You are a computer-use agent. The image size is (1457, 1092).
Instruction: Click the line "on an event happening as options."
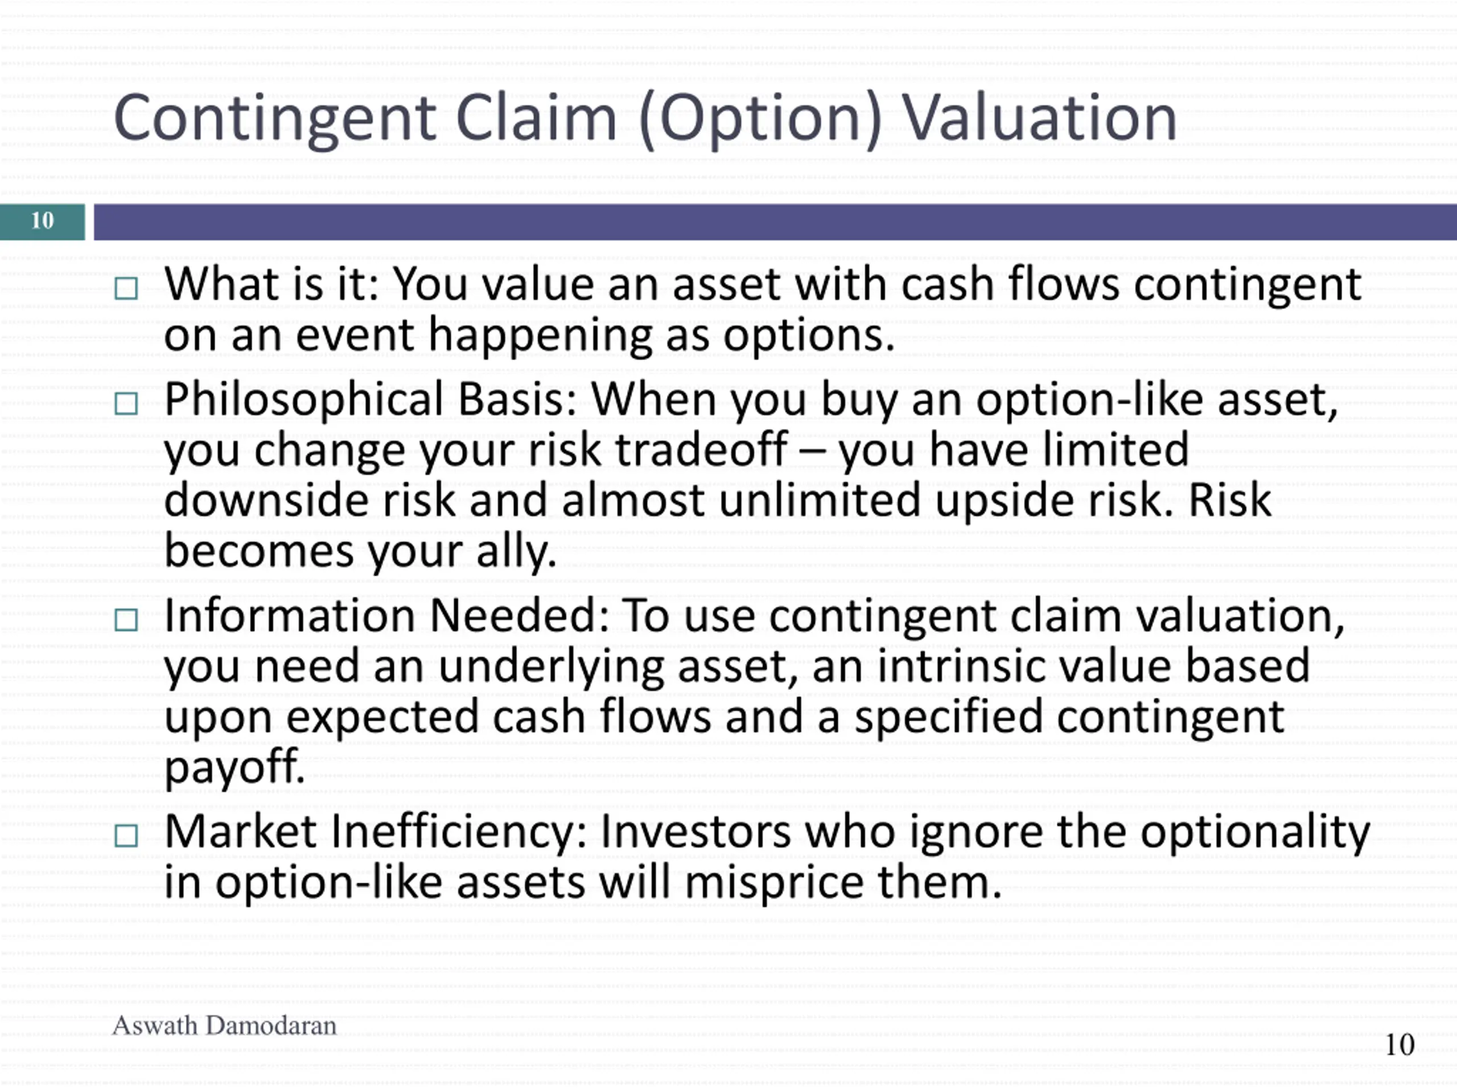tap(529, 335)
